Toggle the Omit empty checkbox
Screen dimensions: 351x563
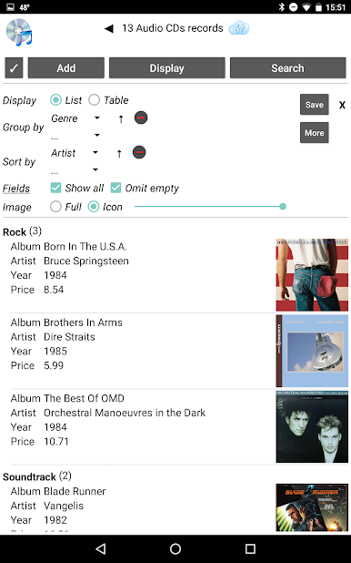pos(115,188)
